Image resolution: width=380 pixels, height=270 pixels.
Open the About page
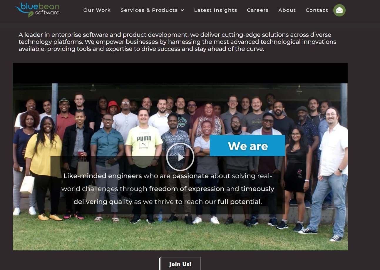click(x=287, y=10)
